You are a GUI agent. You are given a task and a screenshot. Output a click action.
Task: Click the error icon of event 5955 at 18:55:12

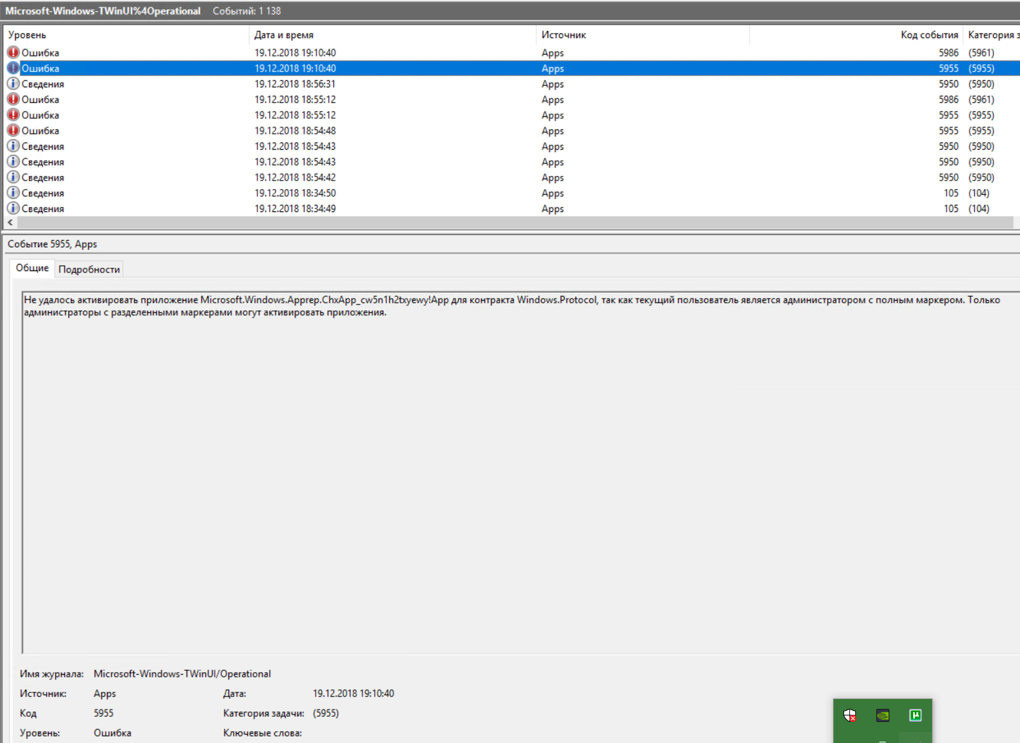[13, 115]
